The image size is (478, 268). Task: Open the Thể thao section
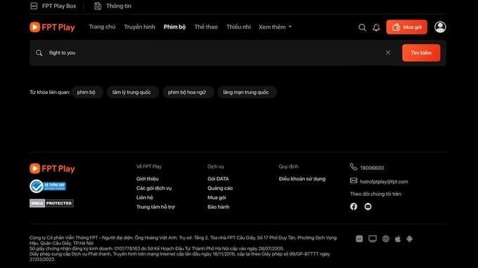pyautogui.click(x=206, y=27)
